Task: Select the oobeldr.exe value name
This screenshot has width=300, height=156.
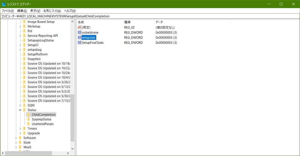Action: 90,33
